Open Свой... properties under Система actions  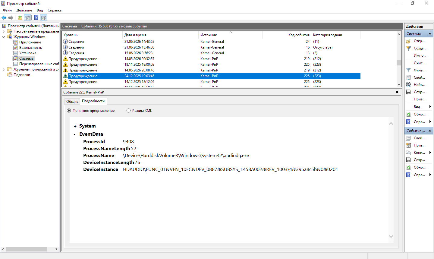pyautogui.click(x=419, y=77)
